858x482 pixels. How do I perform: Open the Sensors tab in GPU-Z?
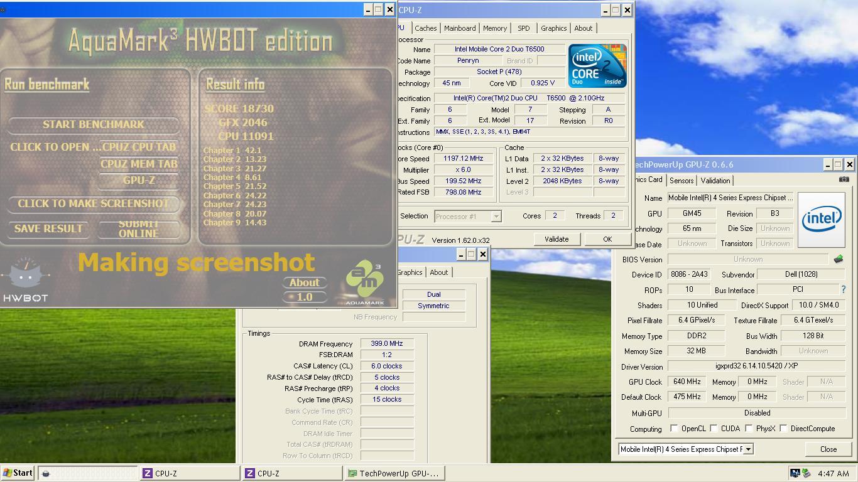pos(682,181)
